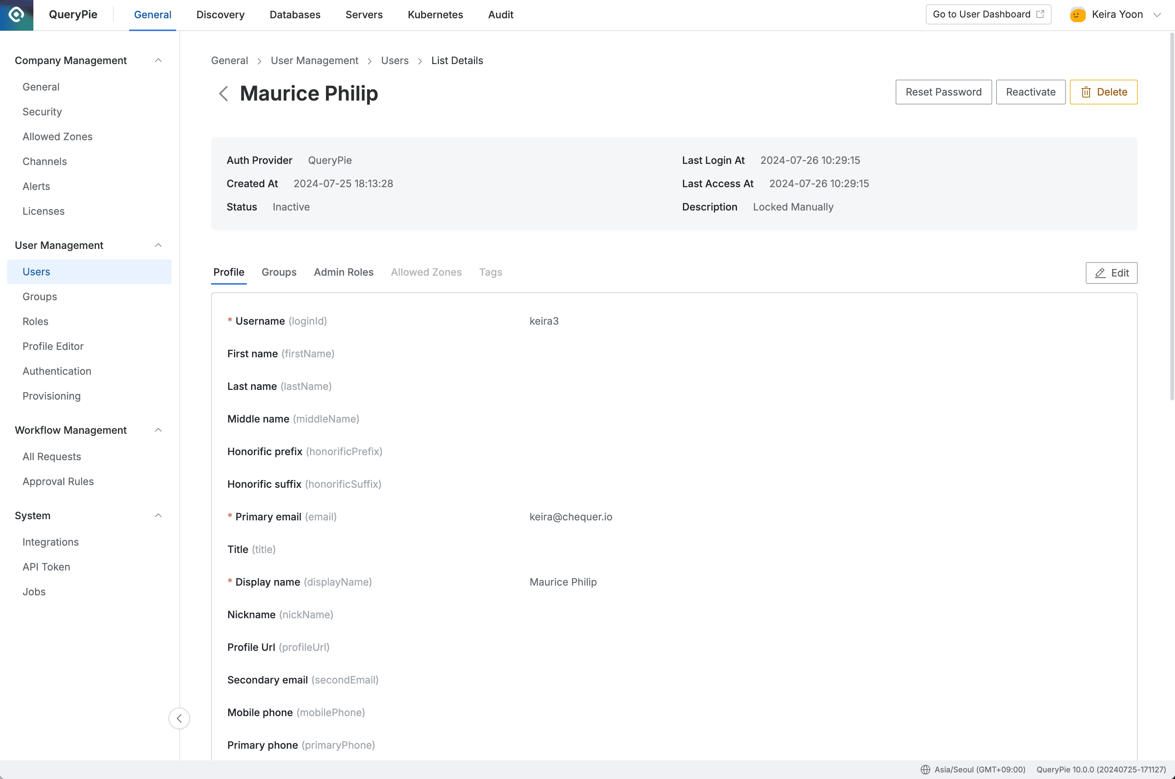Click the Keira Yoon avatar icon
This screenshot has width=1175, height=779.
(1077, 14)
